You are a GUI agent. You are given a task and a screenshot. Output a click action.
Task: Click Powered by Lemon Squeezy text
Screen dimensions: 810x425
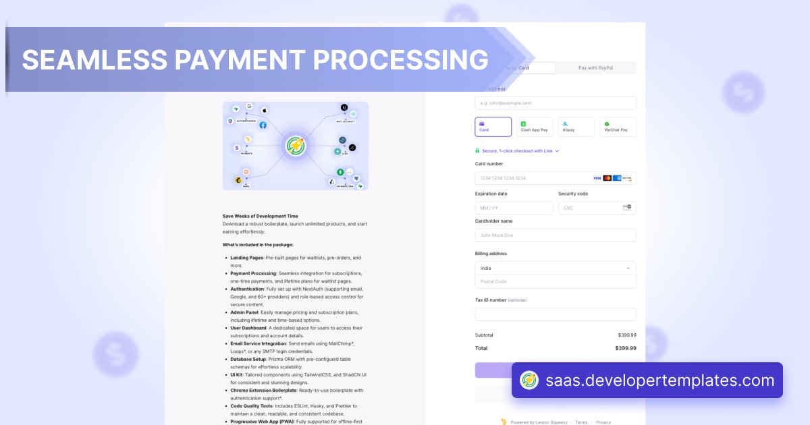click(x=539, y=422)
